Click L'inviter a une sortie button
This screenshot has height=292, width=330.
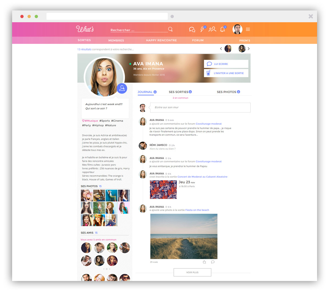226,73
